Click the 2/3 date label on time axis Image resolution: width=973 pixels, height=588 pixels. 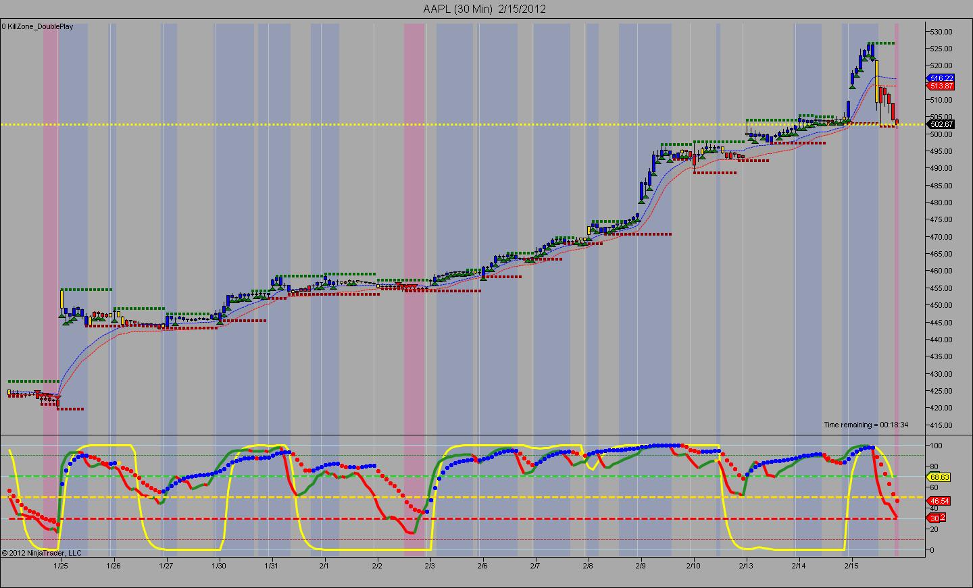pyautogui.click(x=430, y=566)
